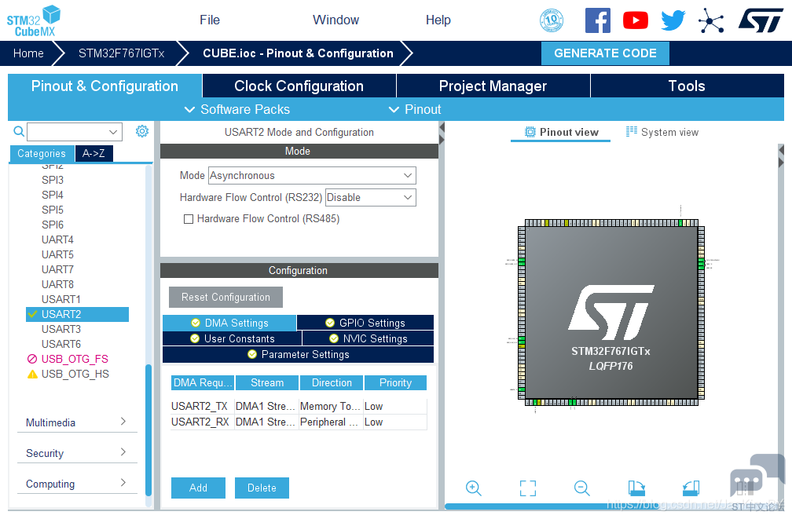Image resolution: width=792 pixels, height=519 pixels.
Task: Go to Home breadcrumb
Action: tap(28, 53)
